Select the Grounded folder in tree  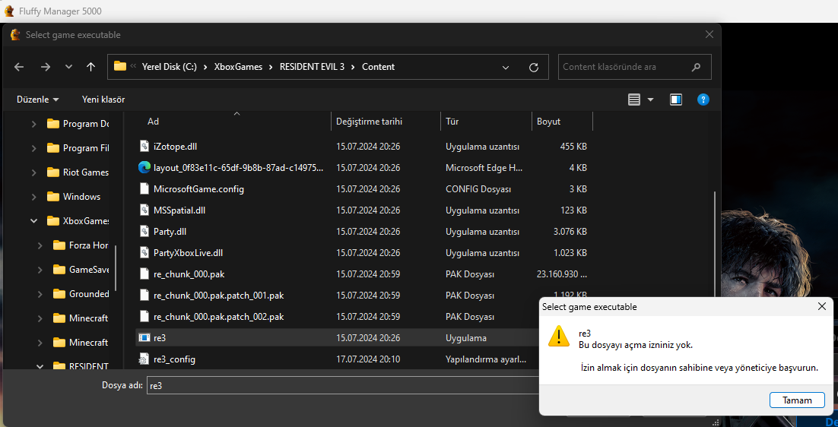[81, 294]
